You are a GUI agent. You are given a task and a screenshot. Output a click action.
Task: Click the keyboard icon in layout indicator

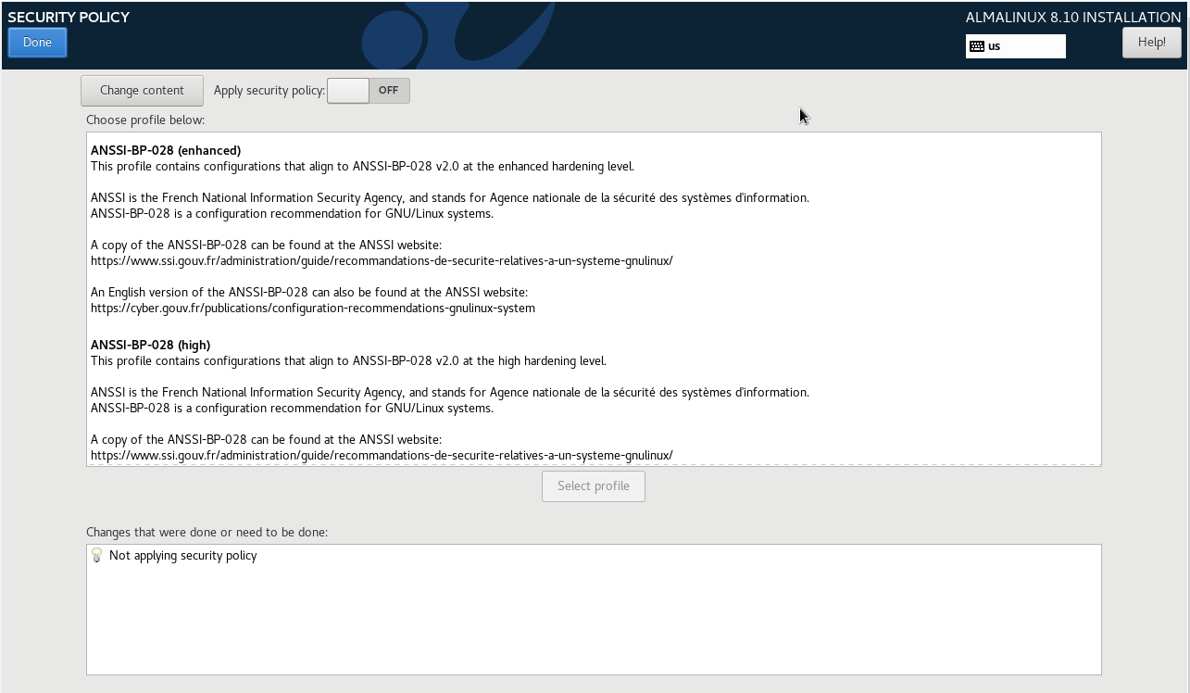click(977, 46)
